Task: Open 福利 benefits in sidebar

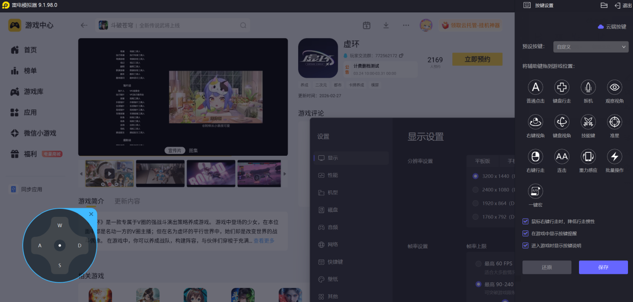Action: click(36, 154)
